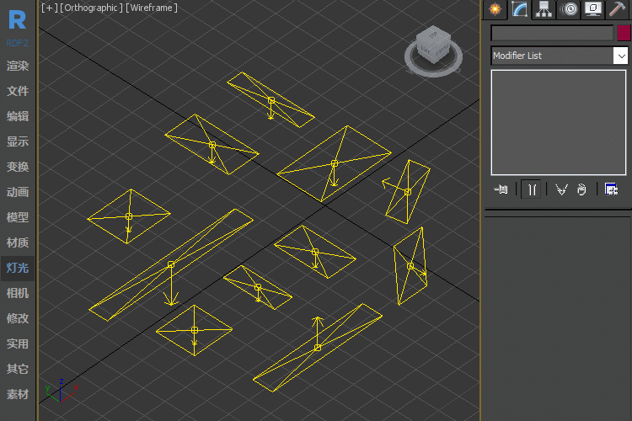Viewport: 632px width, 421px height.
Task: Open the 渲染 menu
Action: (x=18, y=66)
